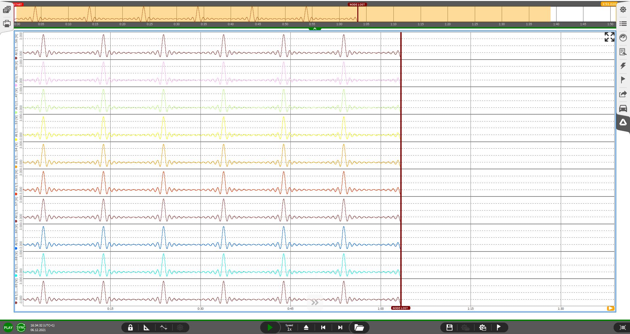The width and height of the screenshot is (630, 334).
Task: Toggle the SYNC button
Action: [x=21, y=327]
